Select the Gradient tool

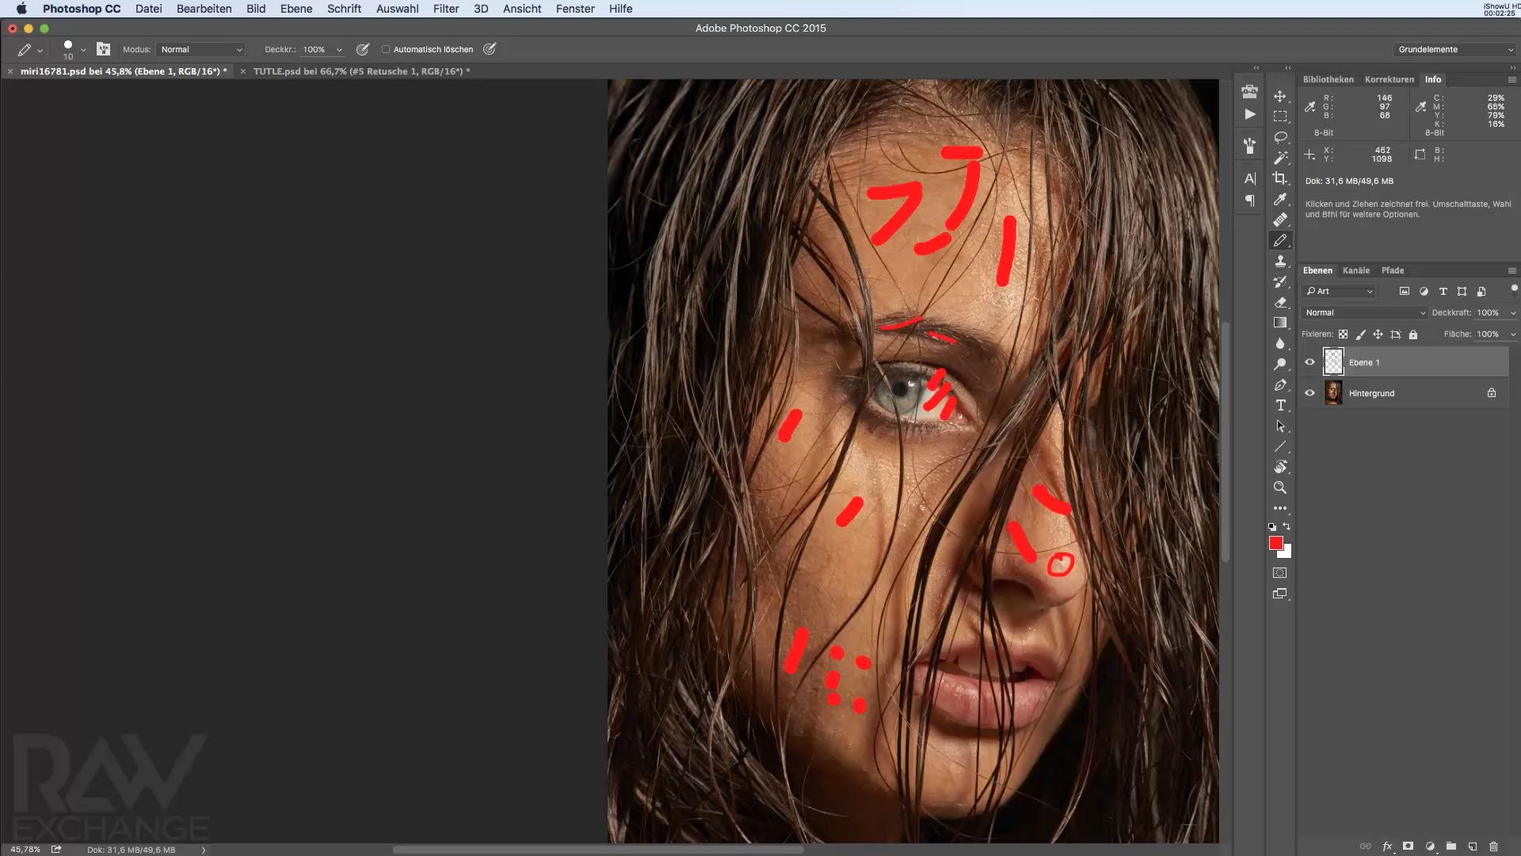click(1280, 323)
